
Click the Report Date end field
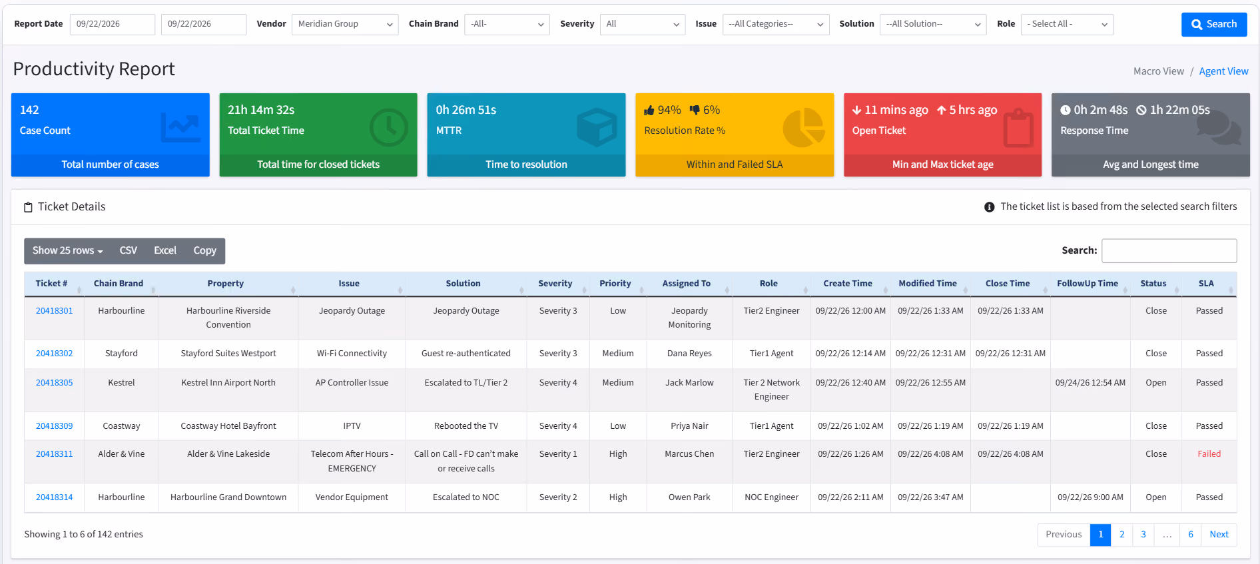click(204, 24)
